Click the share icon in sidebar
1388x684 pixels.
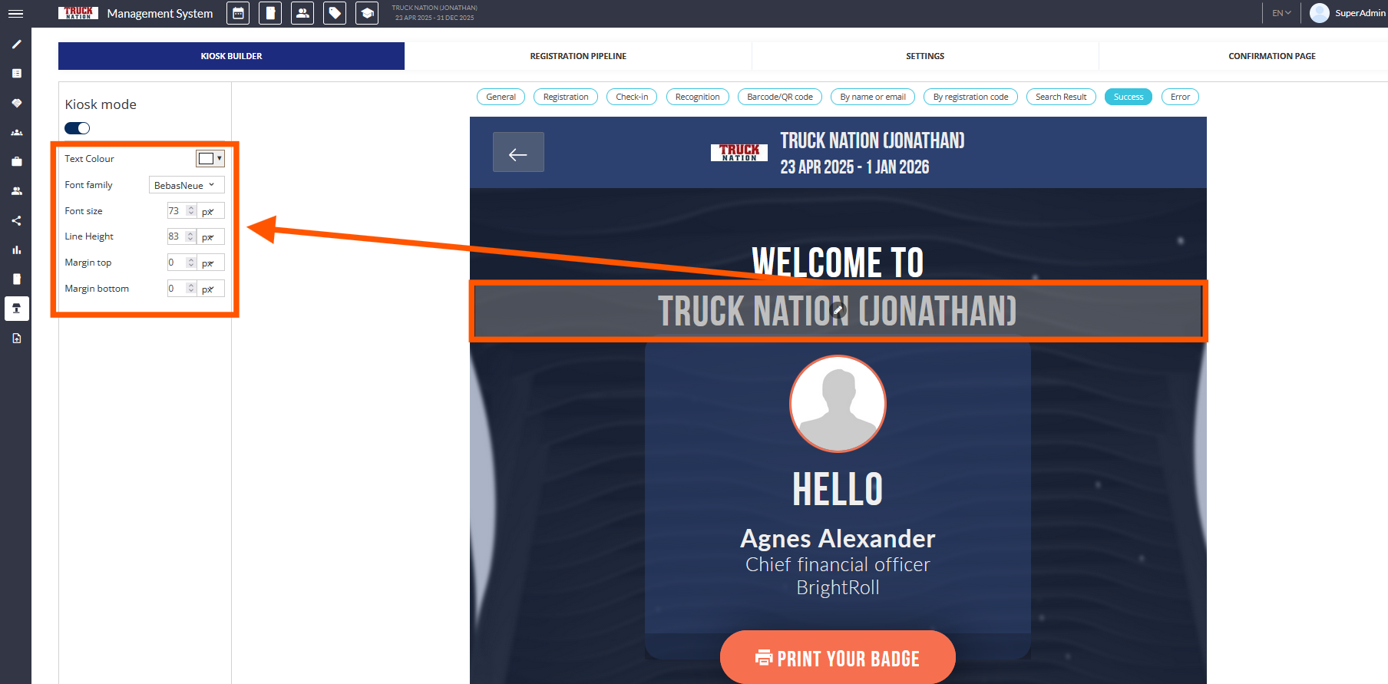(x=16, y=221)
